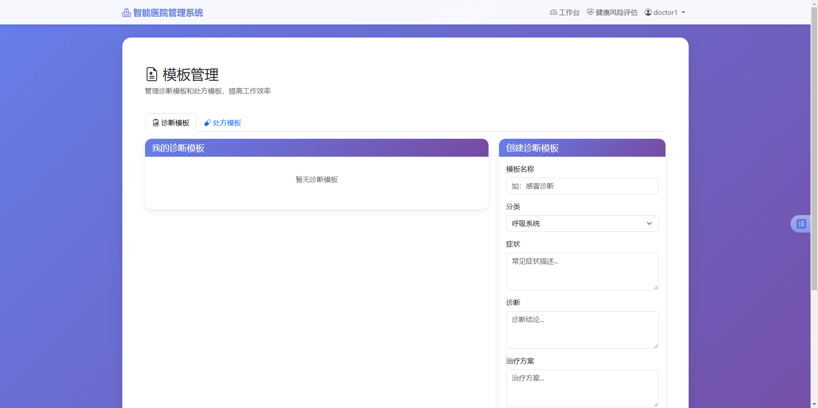818x408 pixels.
Task: Click the floating 译 translate icon
Action: (802, 223)
